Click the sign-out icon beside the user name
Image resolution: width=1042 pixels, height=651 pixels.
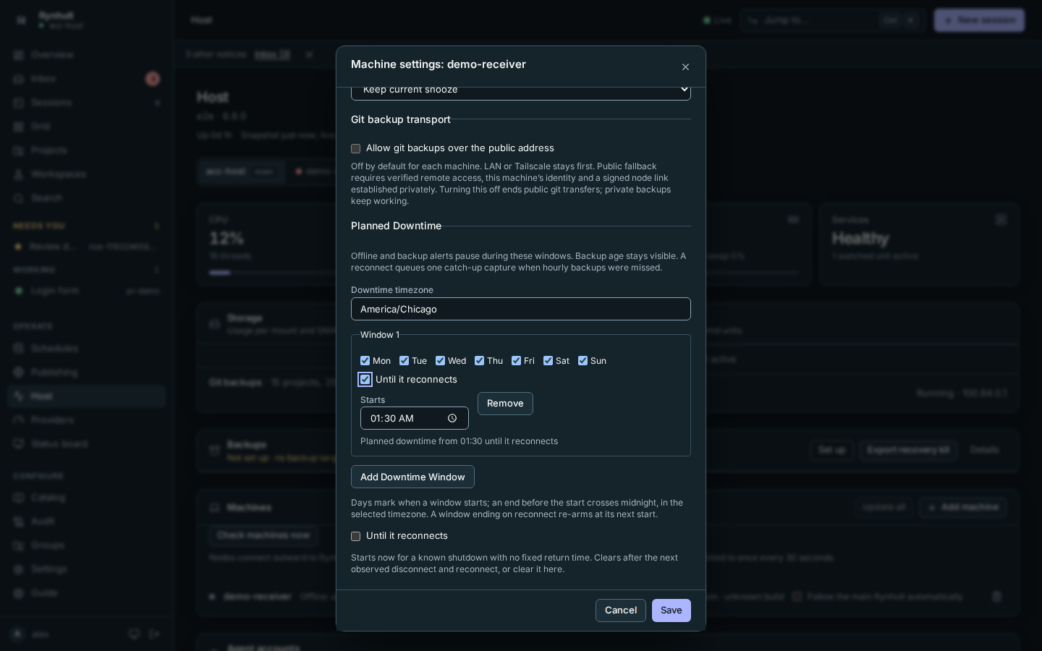pyautogui.click(x=154, y=634)
